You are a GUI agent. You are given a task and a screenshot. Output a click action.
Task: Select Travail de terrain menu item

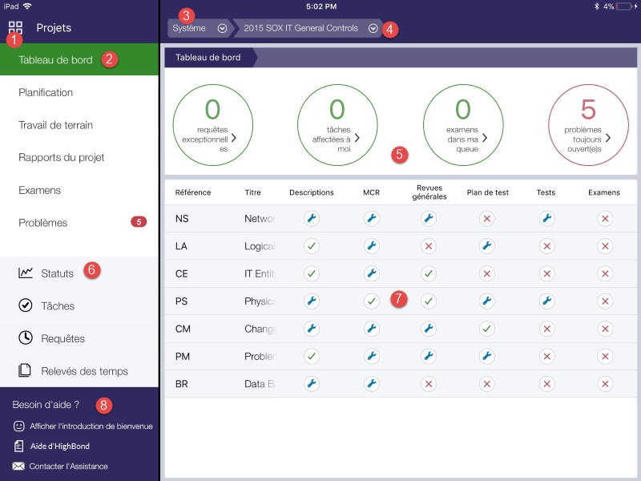coord(56,125)
